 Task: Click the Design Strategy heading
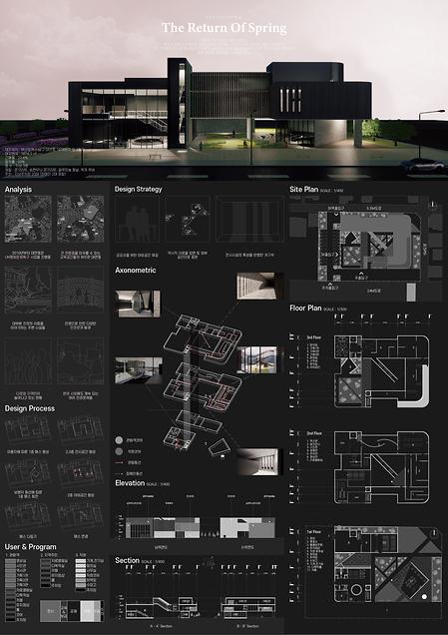tap(138, 189)
